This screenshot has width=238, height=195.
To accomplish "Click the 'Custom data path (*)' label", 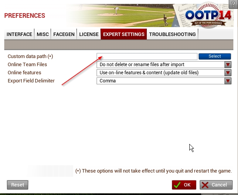I will tap(30, 56).
